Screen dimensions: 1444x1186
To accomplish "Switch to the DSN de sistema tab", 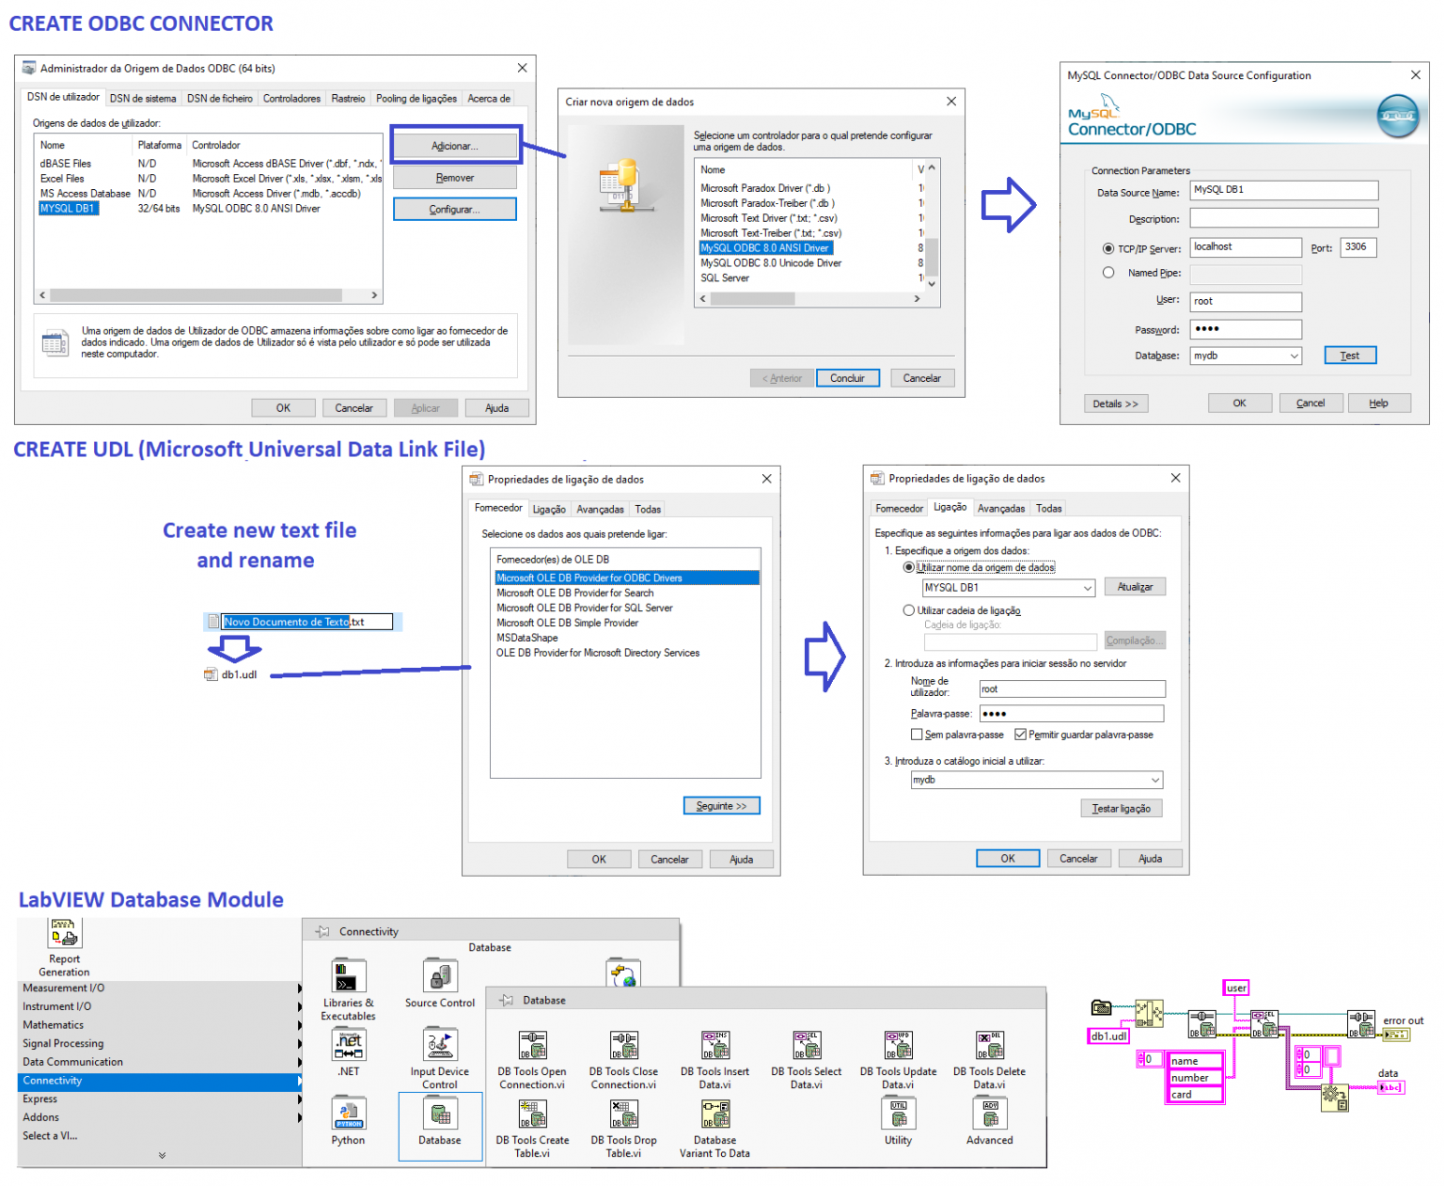I will (x=143, y=97).
